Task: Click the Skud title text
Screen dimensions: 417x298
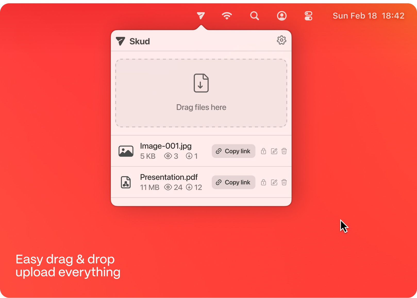Action: pyautogui.click(x=140, y=41)
